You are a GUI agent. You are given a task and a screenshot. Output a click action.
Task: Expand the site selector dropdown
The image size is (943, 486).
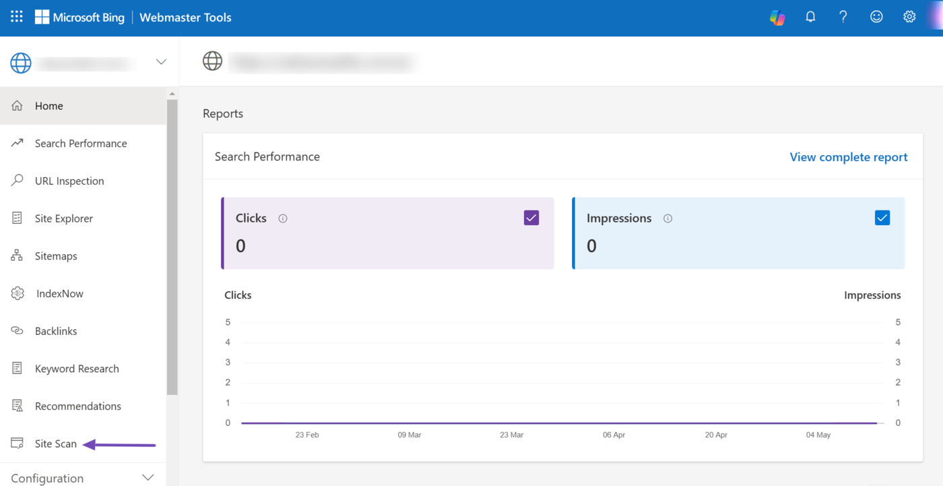click(x=161, y=62)
